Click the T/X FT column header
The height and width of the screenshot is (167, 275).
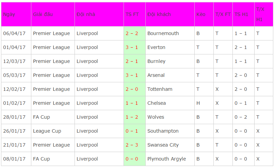(x=223, y=14)
